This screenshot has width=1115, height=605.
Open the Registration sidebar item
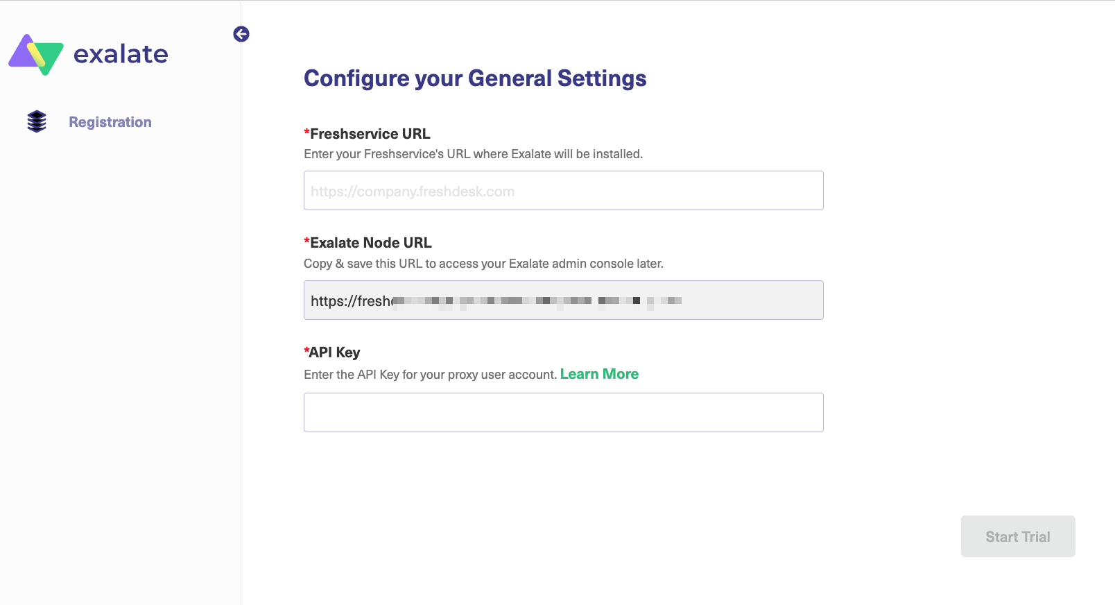(110, 122)
